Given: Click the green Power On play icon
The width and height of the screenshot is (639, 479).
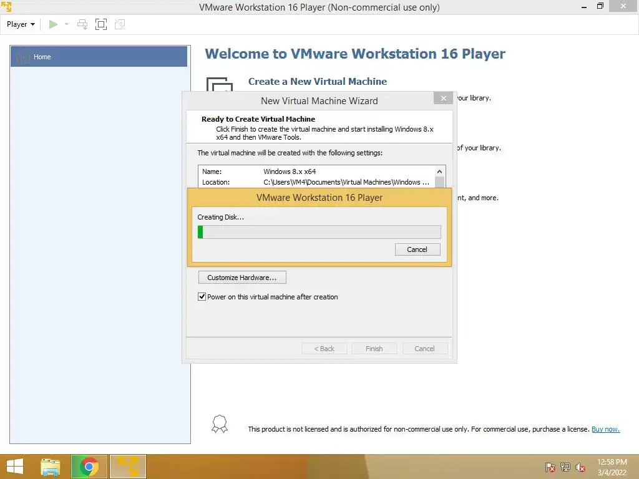Looking at the screenshot, I should pyautogui.click(x=53, y=24).
